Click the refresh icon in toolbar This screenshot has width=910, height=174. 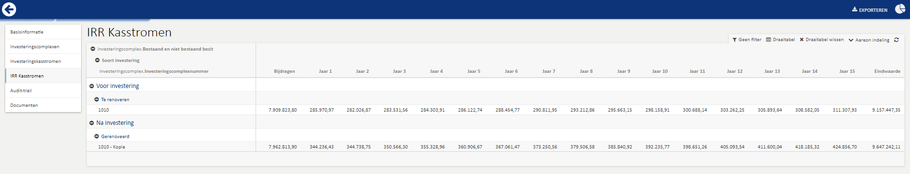pyautogui.click(x=896, y=40)
